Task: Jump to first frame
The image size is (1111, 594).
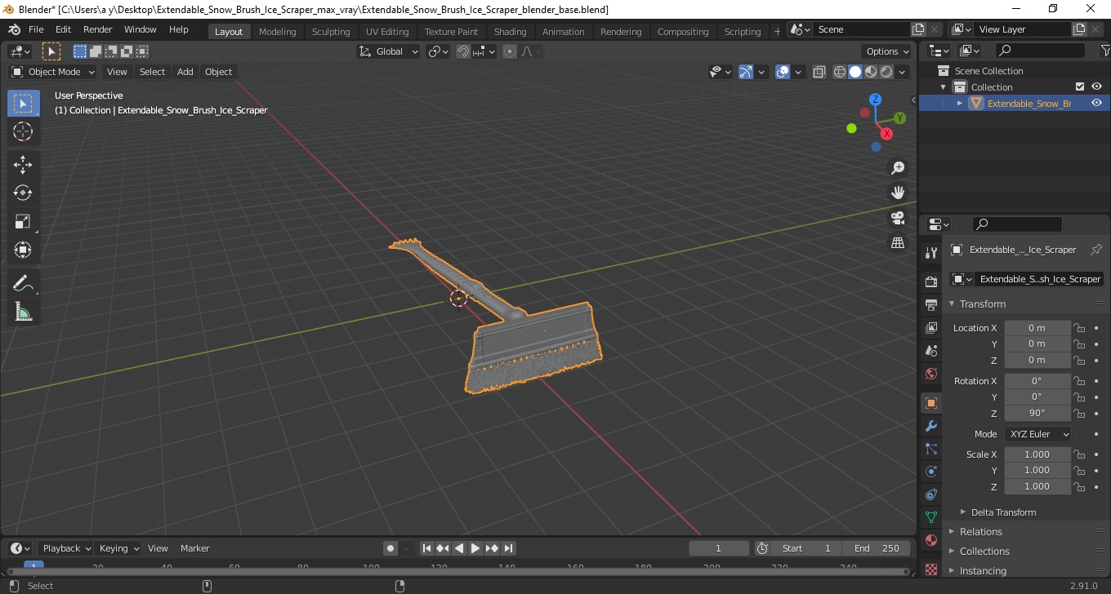Action: (426, 548)
